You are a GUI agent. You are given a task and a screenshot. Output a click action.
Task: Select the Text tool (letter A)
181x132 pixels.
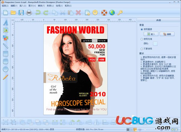[5, 23]
